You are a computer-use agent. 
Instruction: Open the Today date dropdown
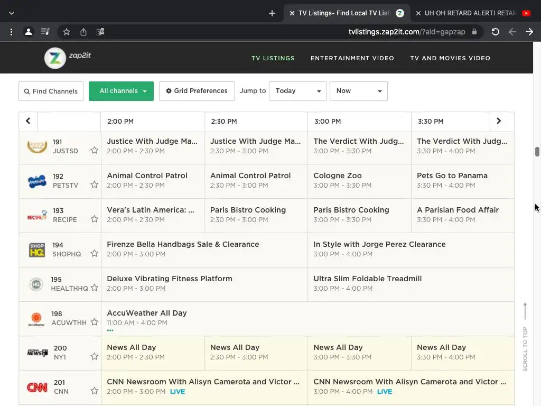[x=298, y=91]
